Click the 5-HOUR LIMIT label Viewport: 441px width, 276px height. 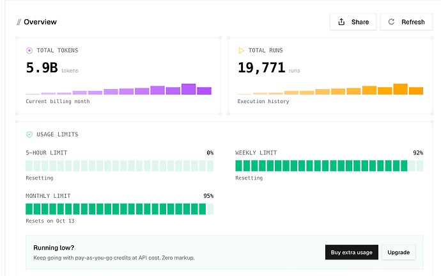tap(47, 153)
